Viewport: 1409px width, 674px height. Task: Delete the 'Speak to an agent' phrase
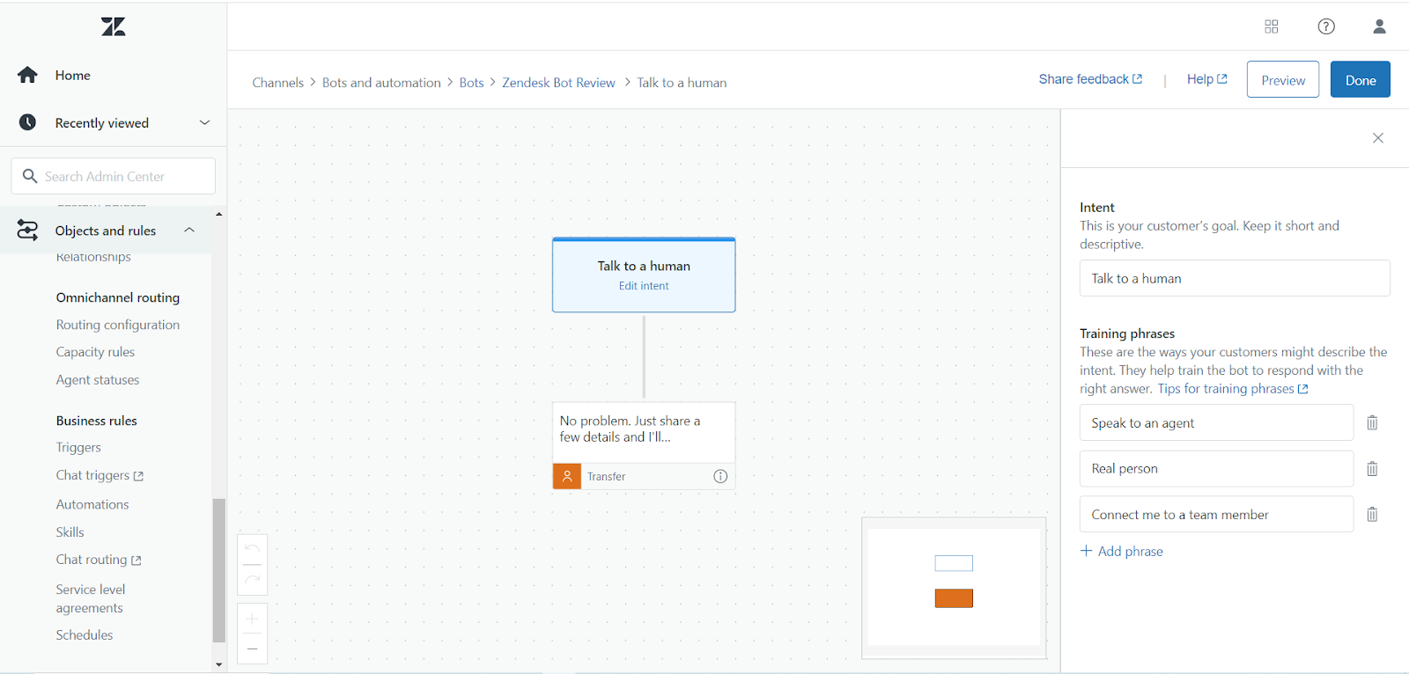(x=1371, y=423)
